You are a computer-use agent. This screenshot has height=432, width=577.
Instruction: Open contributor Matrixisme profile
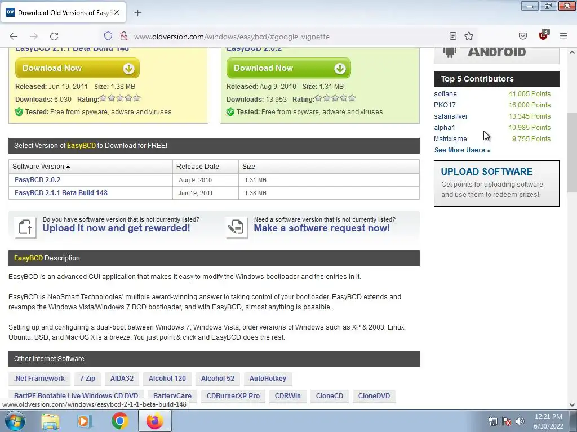[450, 139]
